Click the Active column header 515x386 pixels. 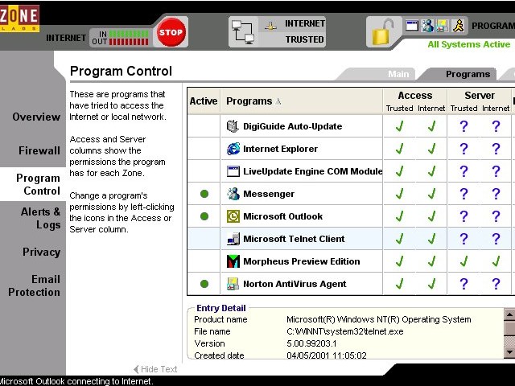(x=204, y=101)
